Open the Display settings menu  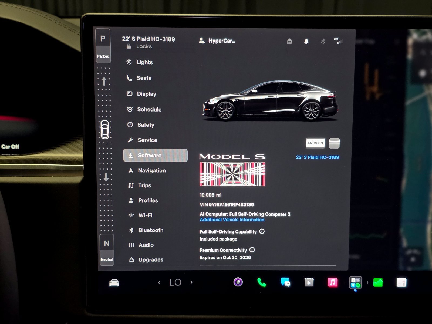click(x=141, y=94)
